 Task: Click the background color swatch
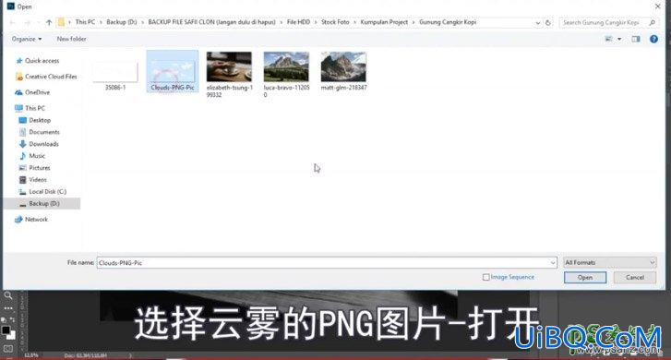12,335
